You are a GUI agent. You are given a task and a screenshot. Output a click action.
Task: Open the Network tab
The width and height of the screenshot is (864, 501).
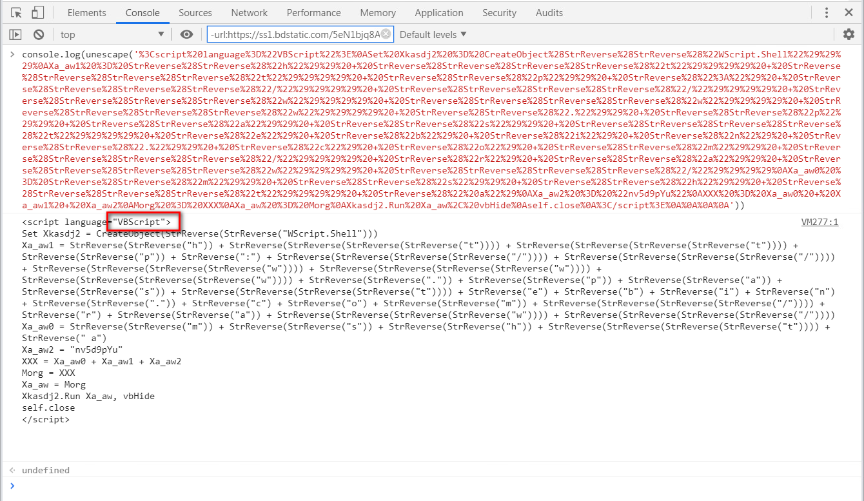click(249, 13)
